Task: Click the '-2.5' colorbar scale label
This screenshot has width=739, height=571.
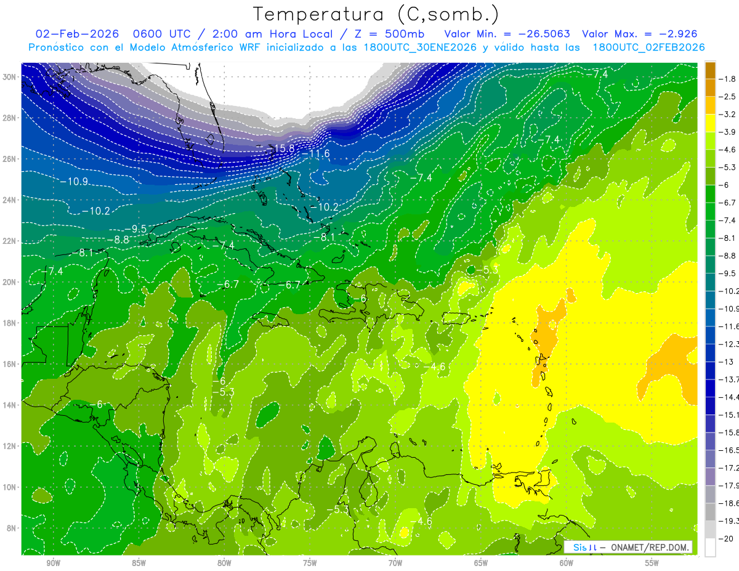Action: (727, 97)
